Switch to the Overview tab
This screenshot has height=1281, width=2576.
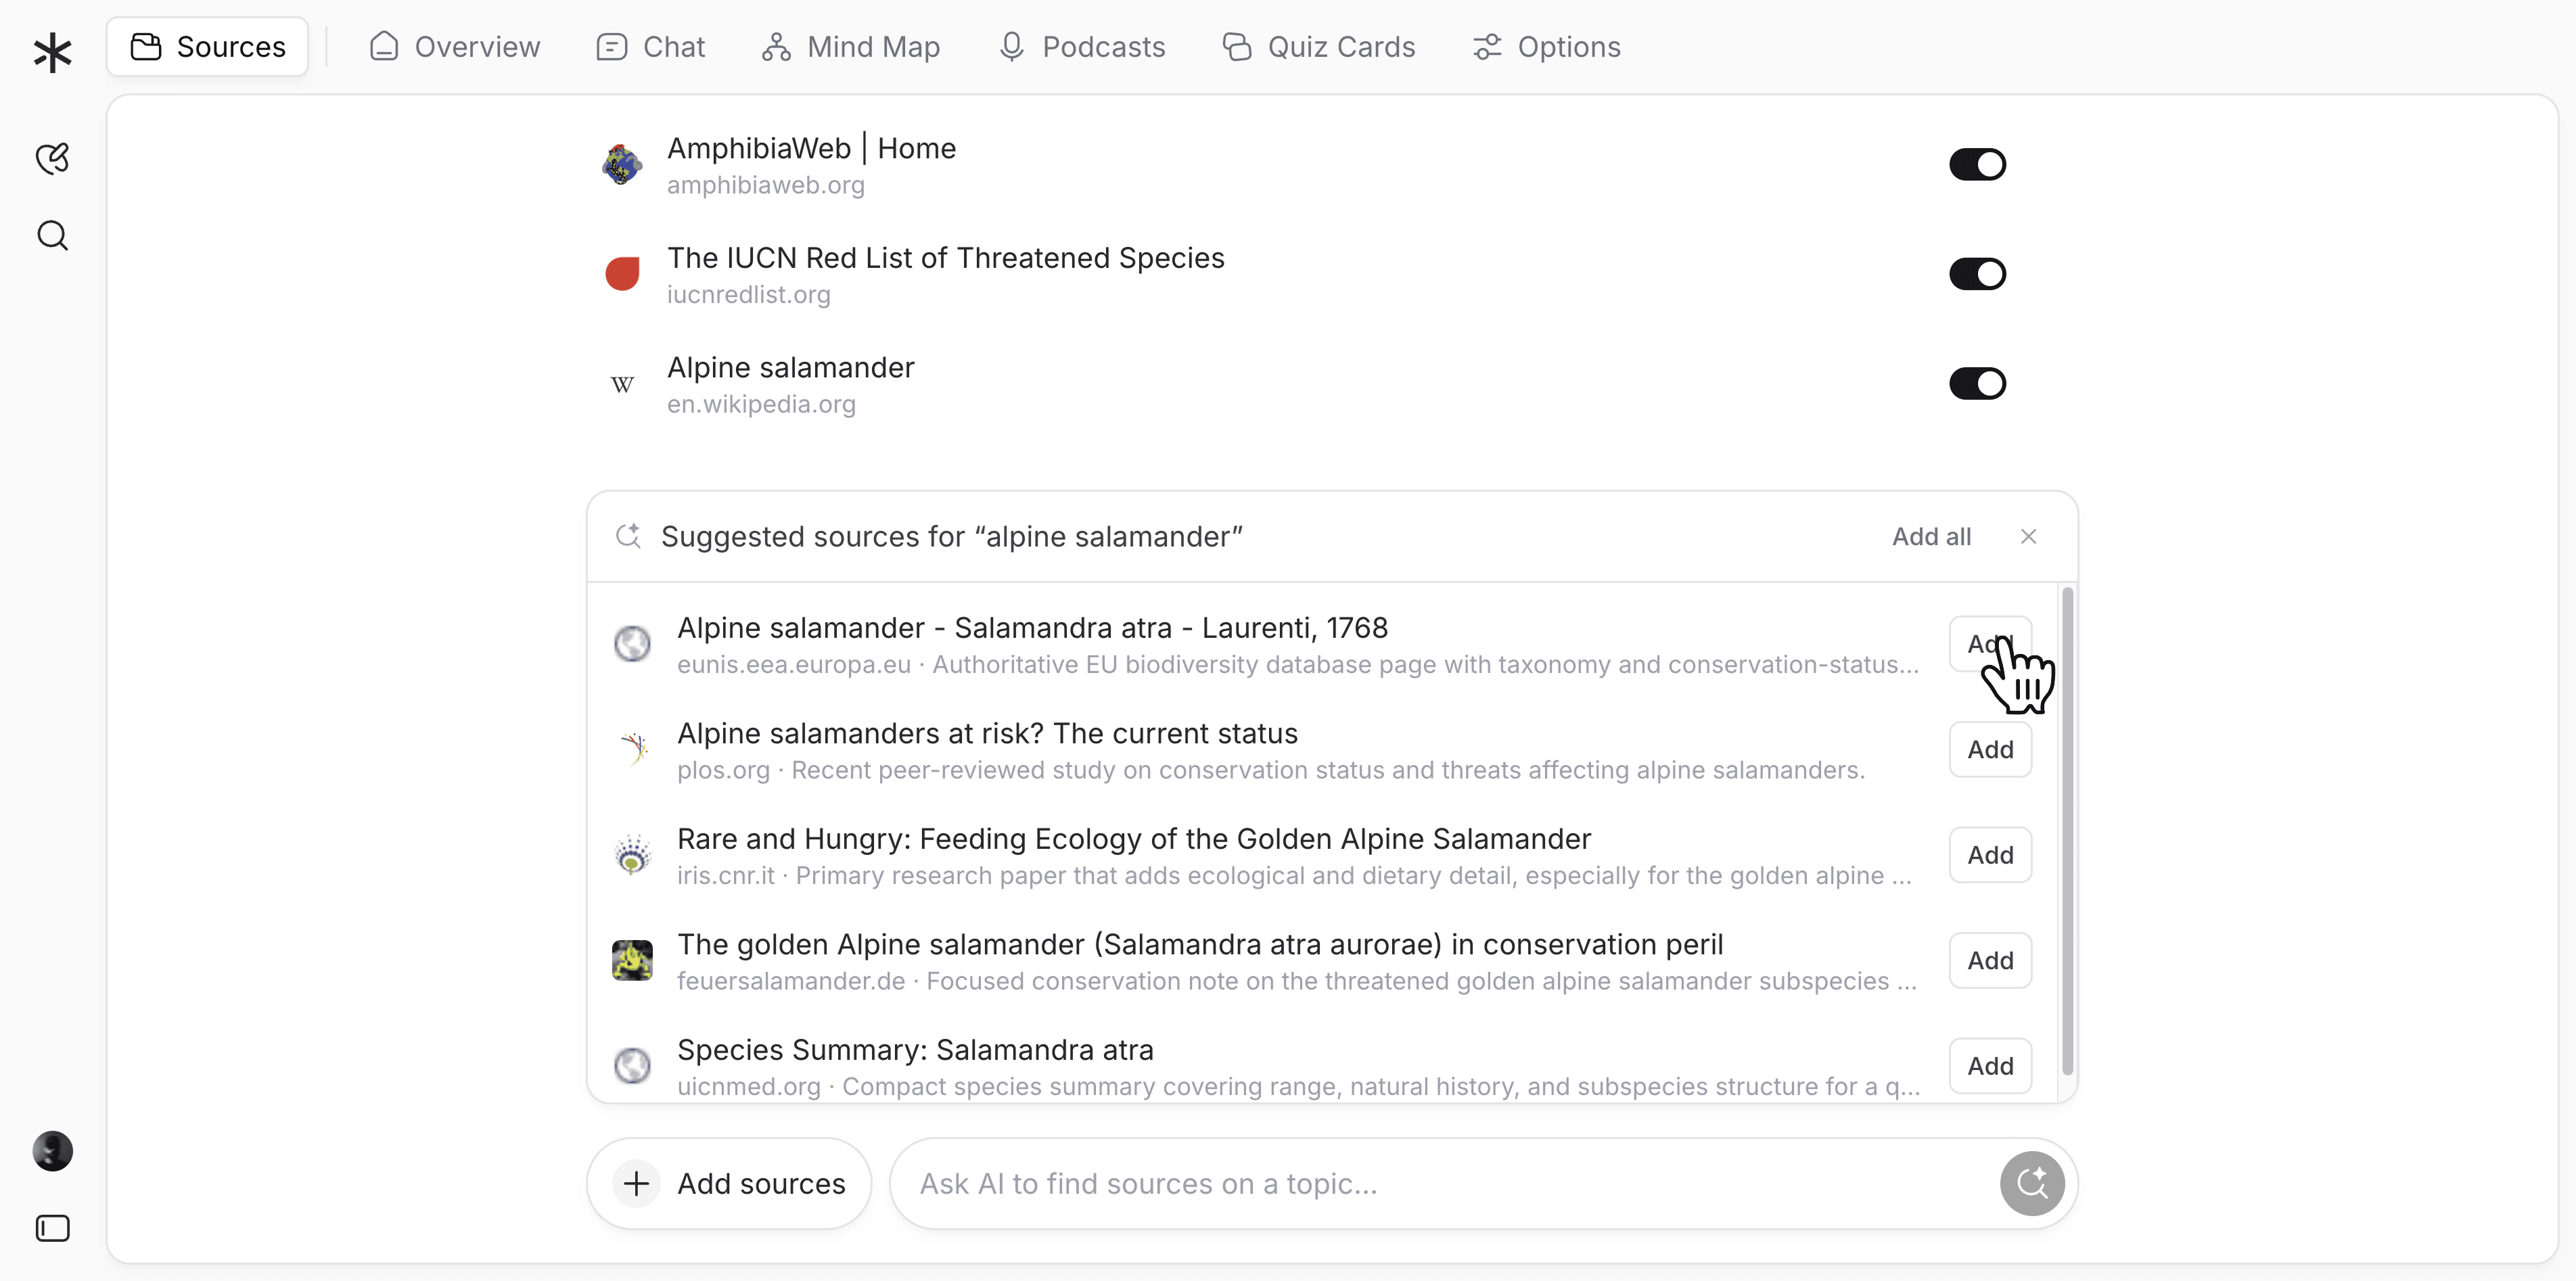tap(454, 47)
